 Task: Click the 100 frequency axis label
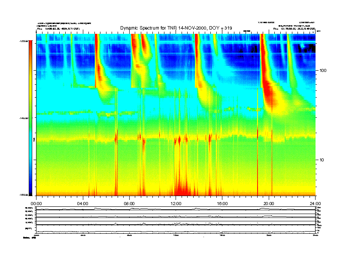click(x=323, y=71)
